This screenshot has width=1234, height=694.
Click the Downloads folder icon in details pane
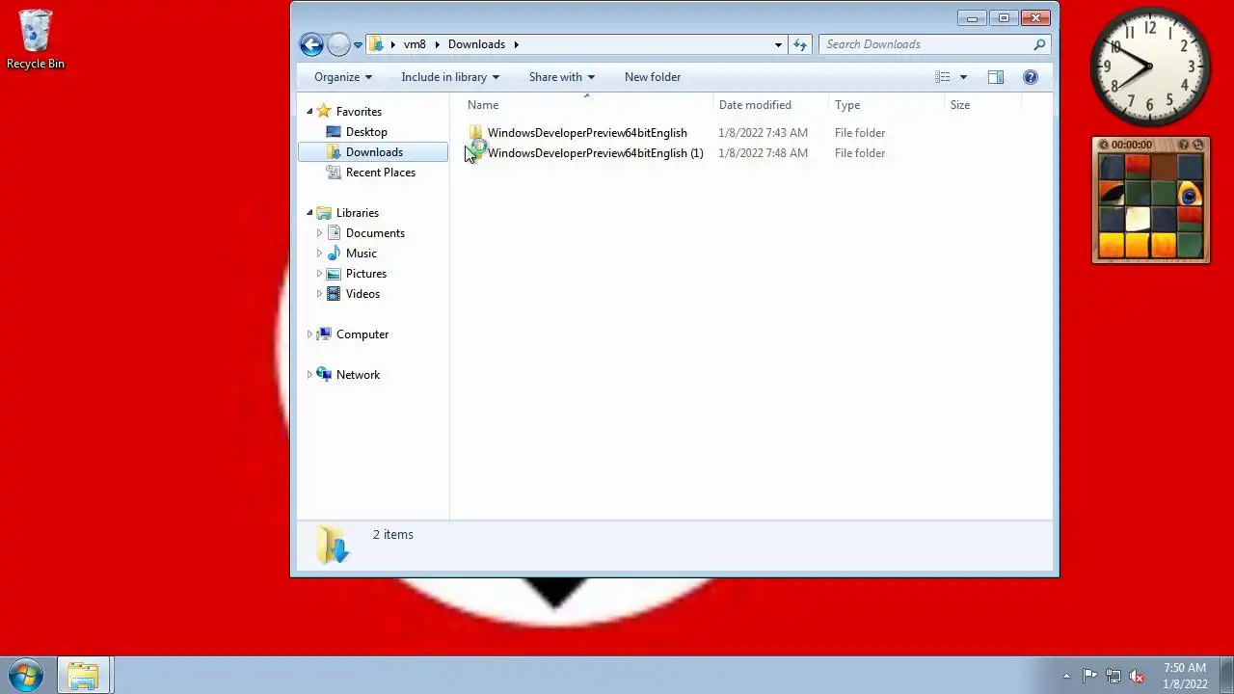tap(333, 546)
